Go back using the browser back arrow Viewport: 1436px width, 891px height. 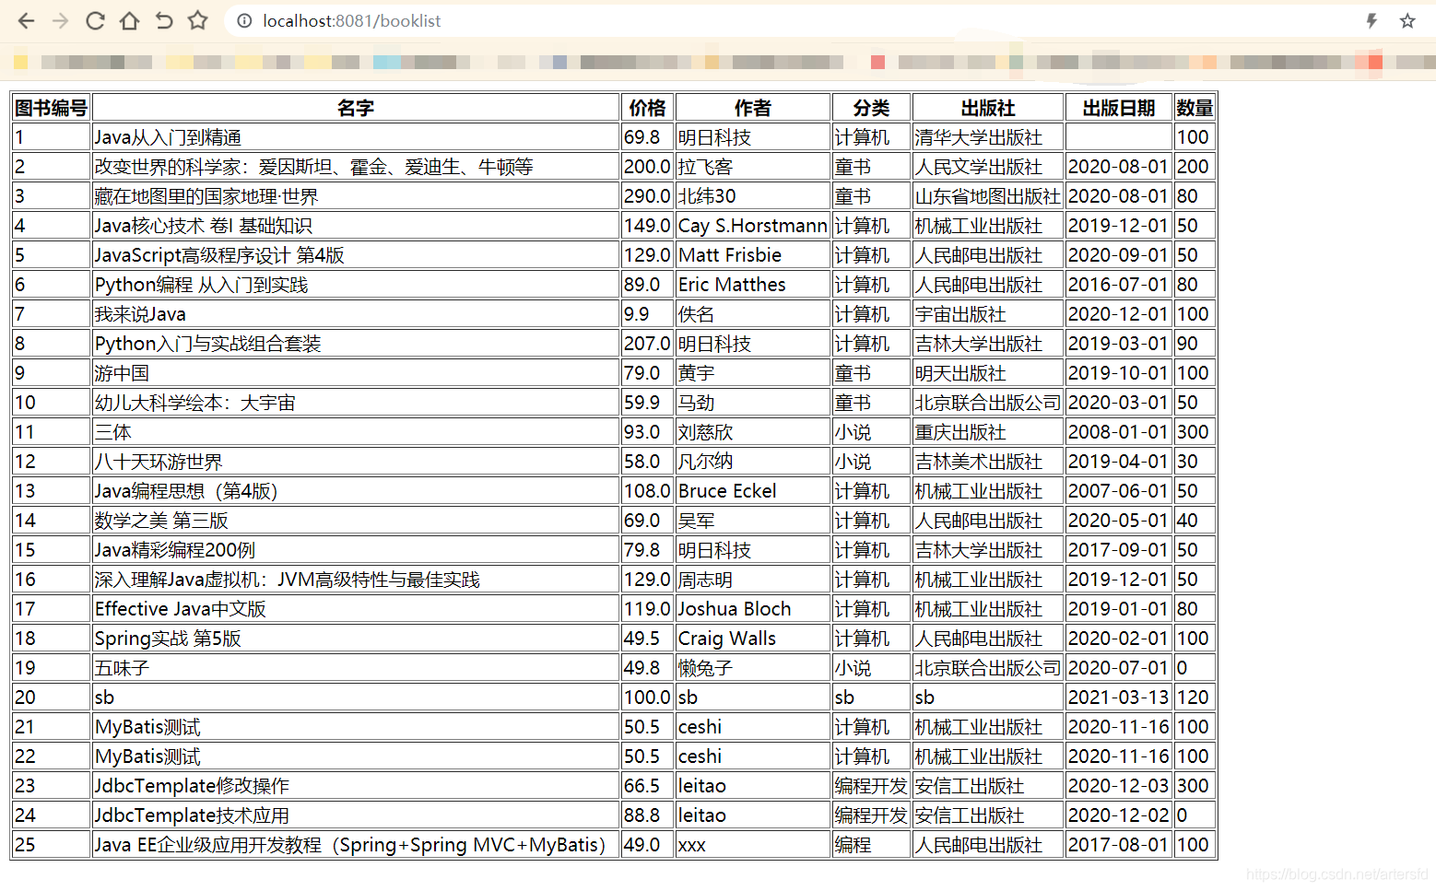[x=26, y=20]
